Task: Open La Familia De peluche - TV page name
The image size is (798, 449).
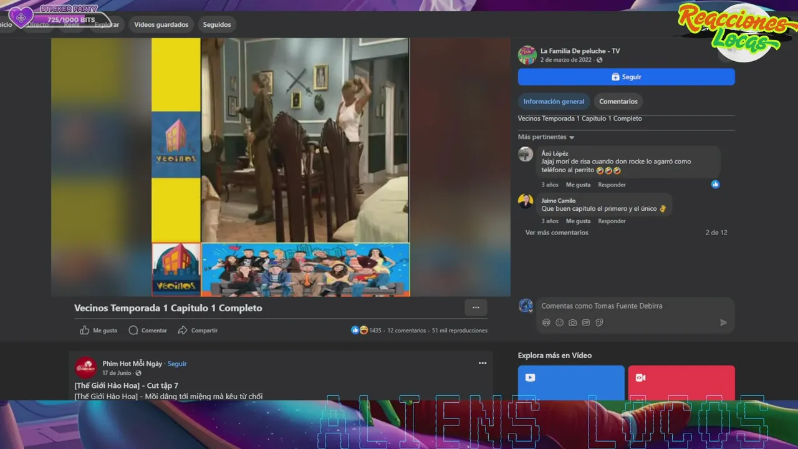Action: click(x=580, y=51)
